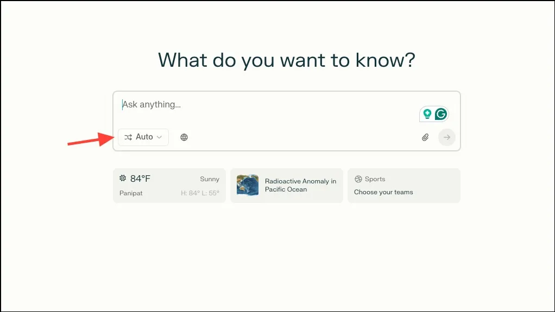This screenshot has height=312, width=555.
Task: Click the What do you want to know heading
Action: coord(286,60)
